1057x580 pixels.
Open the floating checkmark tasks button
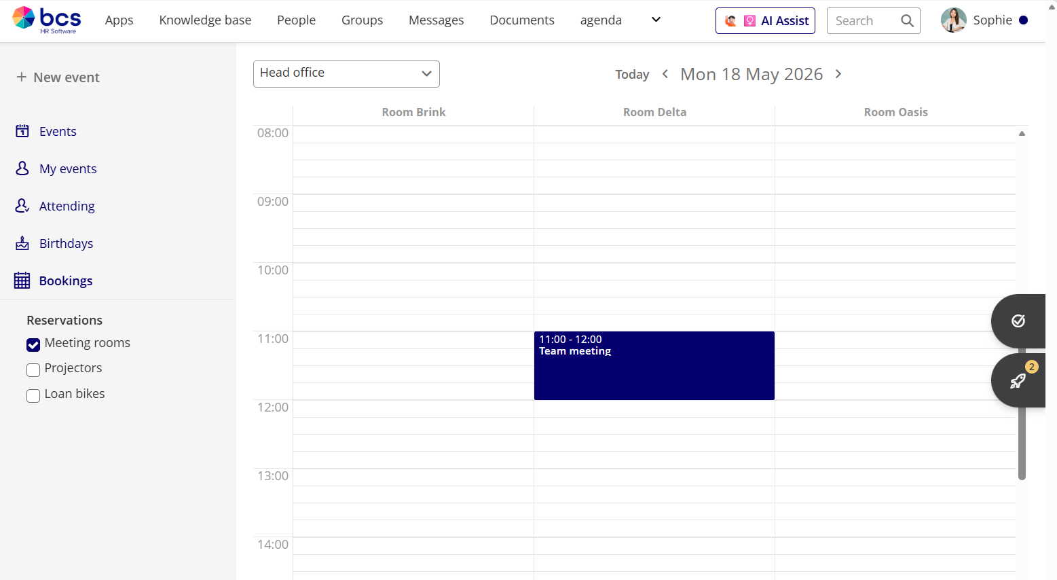click(1018, 321)
